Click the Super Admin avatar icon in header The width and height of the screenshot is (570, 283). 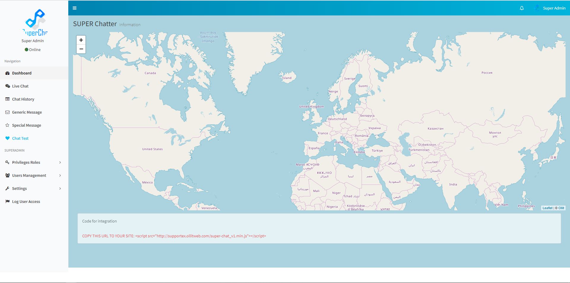pos(536,8)
